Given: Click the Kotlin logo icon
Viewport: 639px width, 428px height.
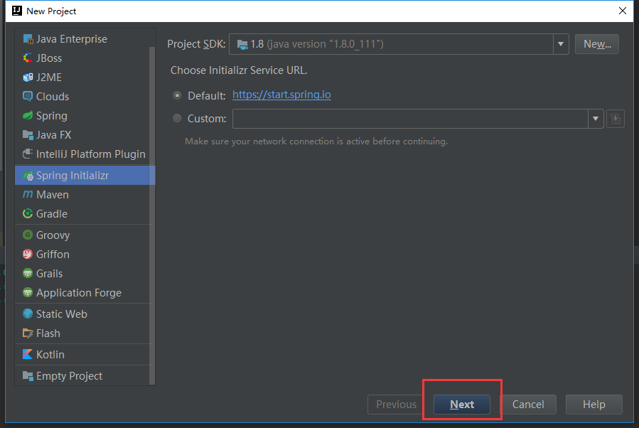Looking at the screenshot, I should coord(28,355).
